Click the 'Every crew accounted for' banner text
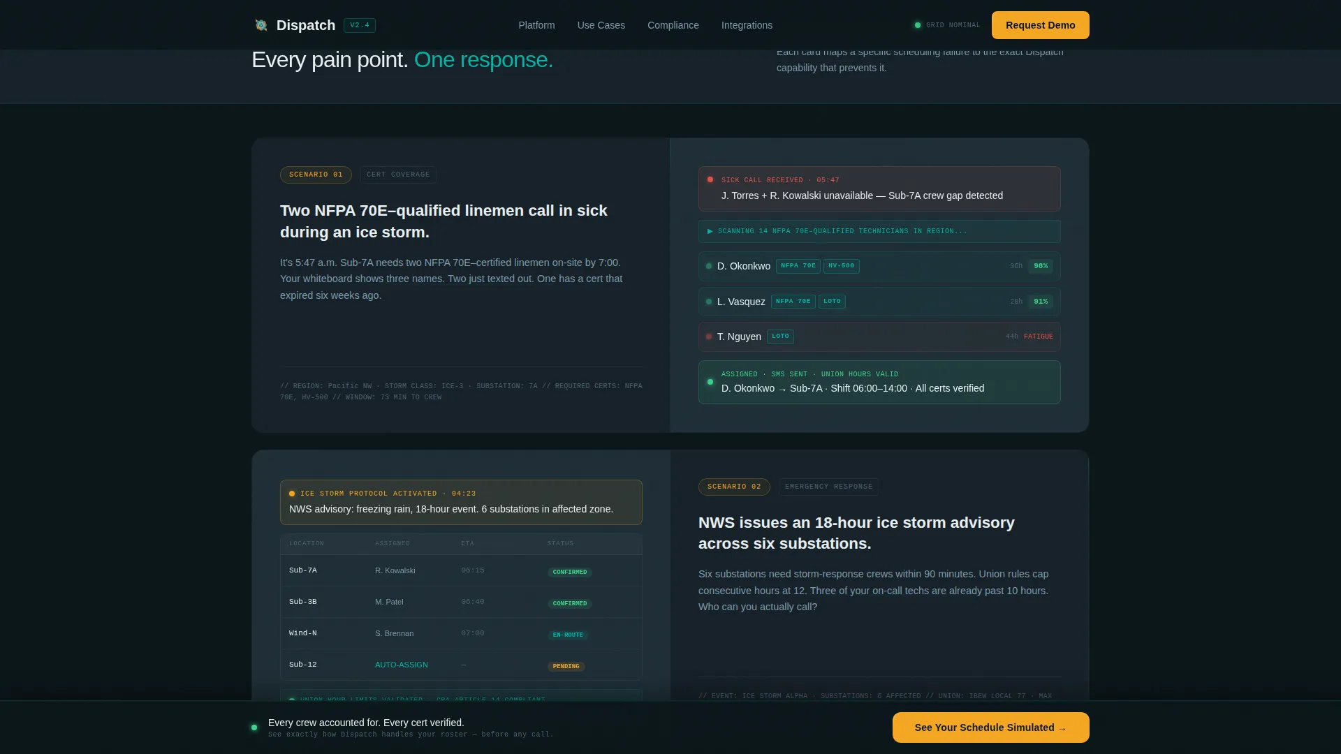The image size is (1341, 754). pyautogui.click(x=366, y=723)
